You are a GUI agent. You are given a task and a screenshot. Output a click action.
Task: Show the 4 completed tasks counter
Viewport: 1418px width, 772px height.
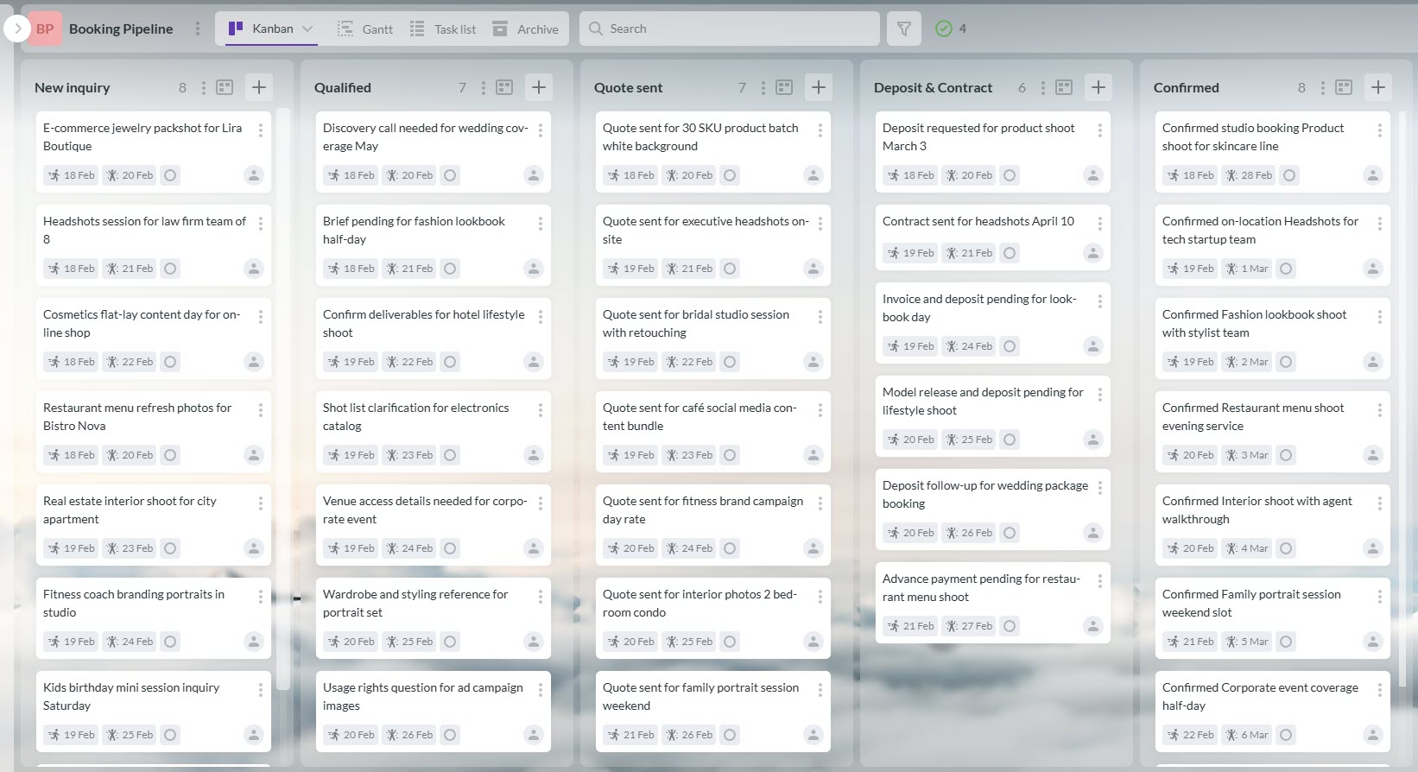click(952, 28)
